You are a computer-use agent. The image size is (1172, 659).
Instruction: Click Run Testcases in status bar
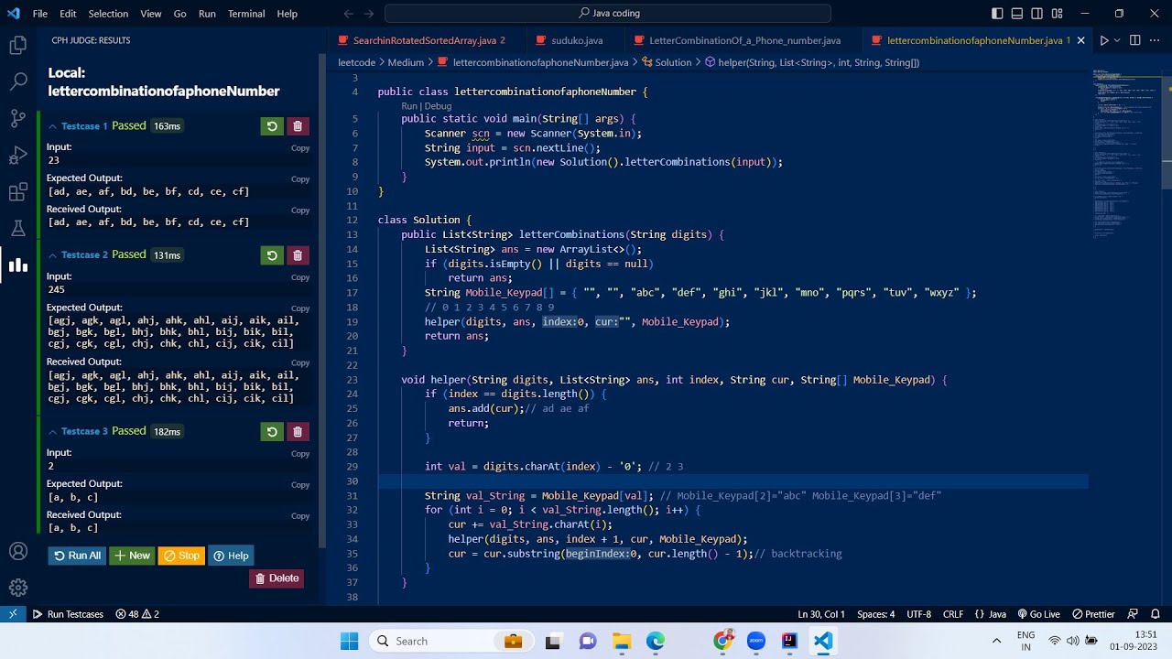(x=68, y=614)
